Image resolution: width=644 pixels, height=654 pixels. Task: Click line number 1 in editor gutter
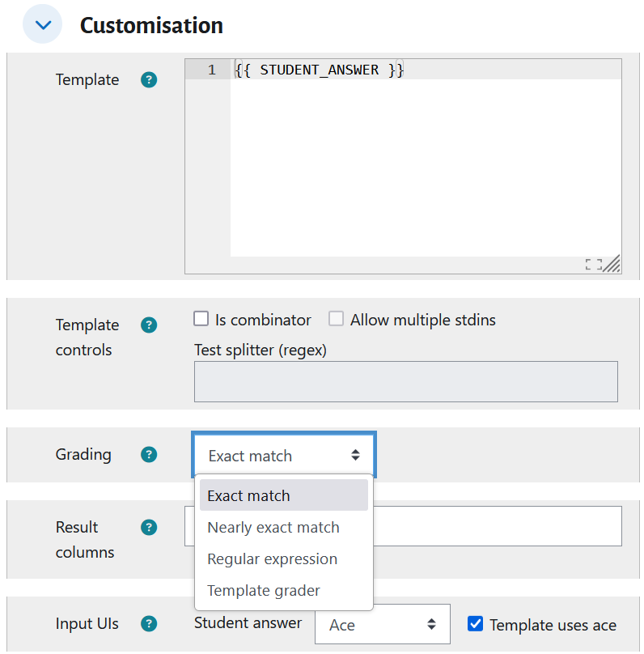pos(212,70)
